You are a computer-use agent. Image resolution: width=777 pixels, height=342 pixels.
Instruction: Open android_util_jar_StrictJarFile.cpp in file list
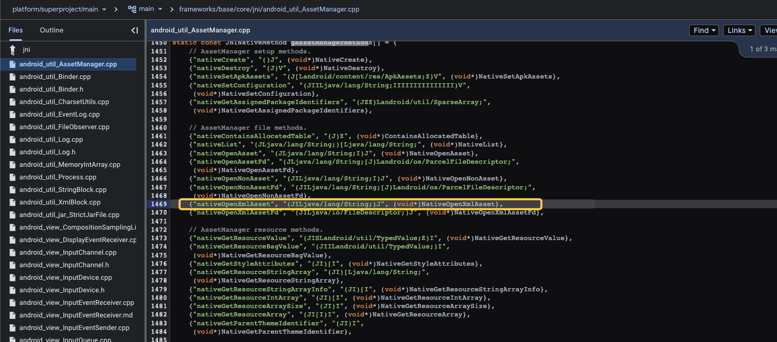click(69, 215)
